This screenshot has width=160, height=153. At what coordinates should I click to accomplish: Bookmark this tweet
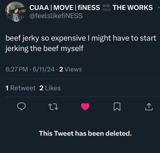(x=117, y=107)
